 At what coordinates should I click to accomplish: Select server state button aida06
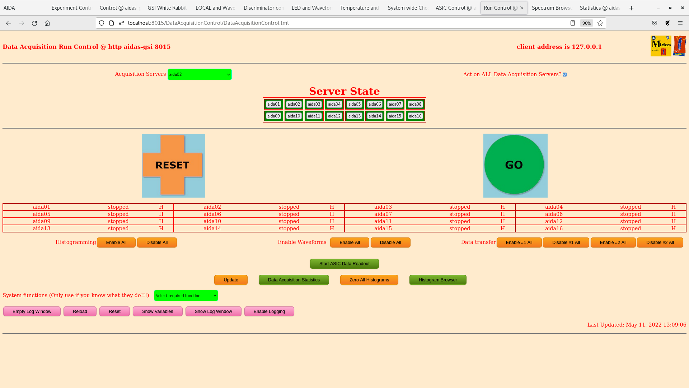pyautogui.click(x=375, y=104)
